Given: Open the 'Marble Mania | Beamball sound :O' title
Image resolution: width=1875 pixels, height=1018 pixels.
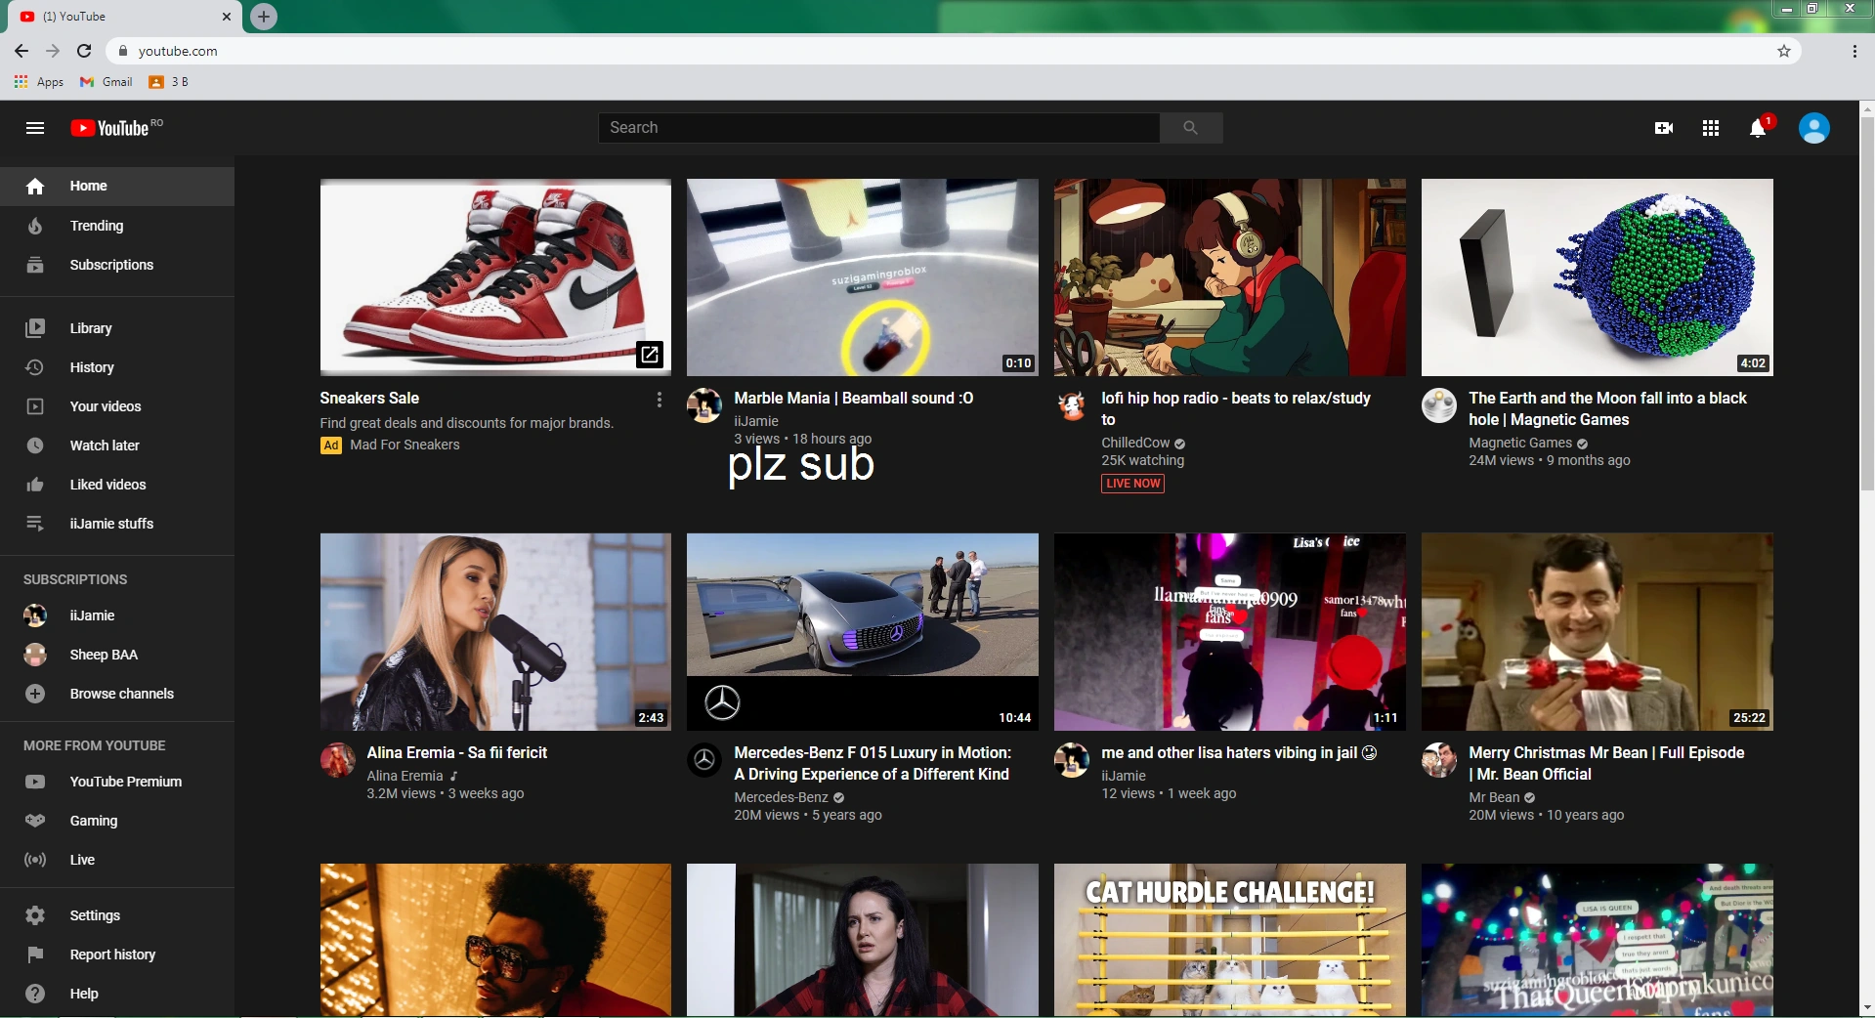Looking at the screenshot, I should [854, 399].
